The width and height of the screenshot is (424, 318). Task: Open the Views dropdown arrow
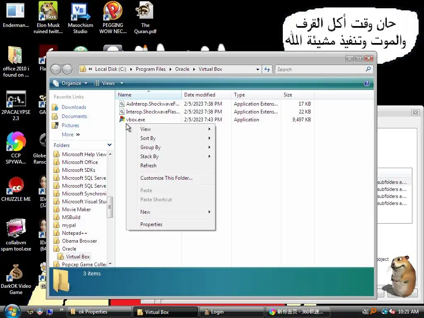pyautogui.click(x=122, y=83)
